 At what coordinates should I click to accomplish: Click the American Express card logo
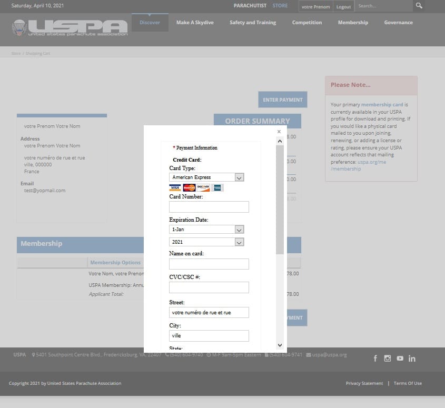(x=217, y=187)
